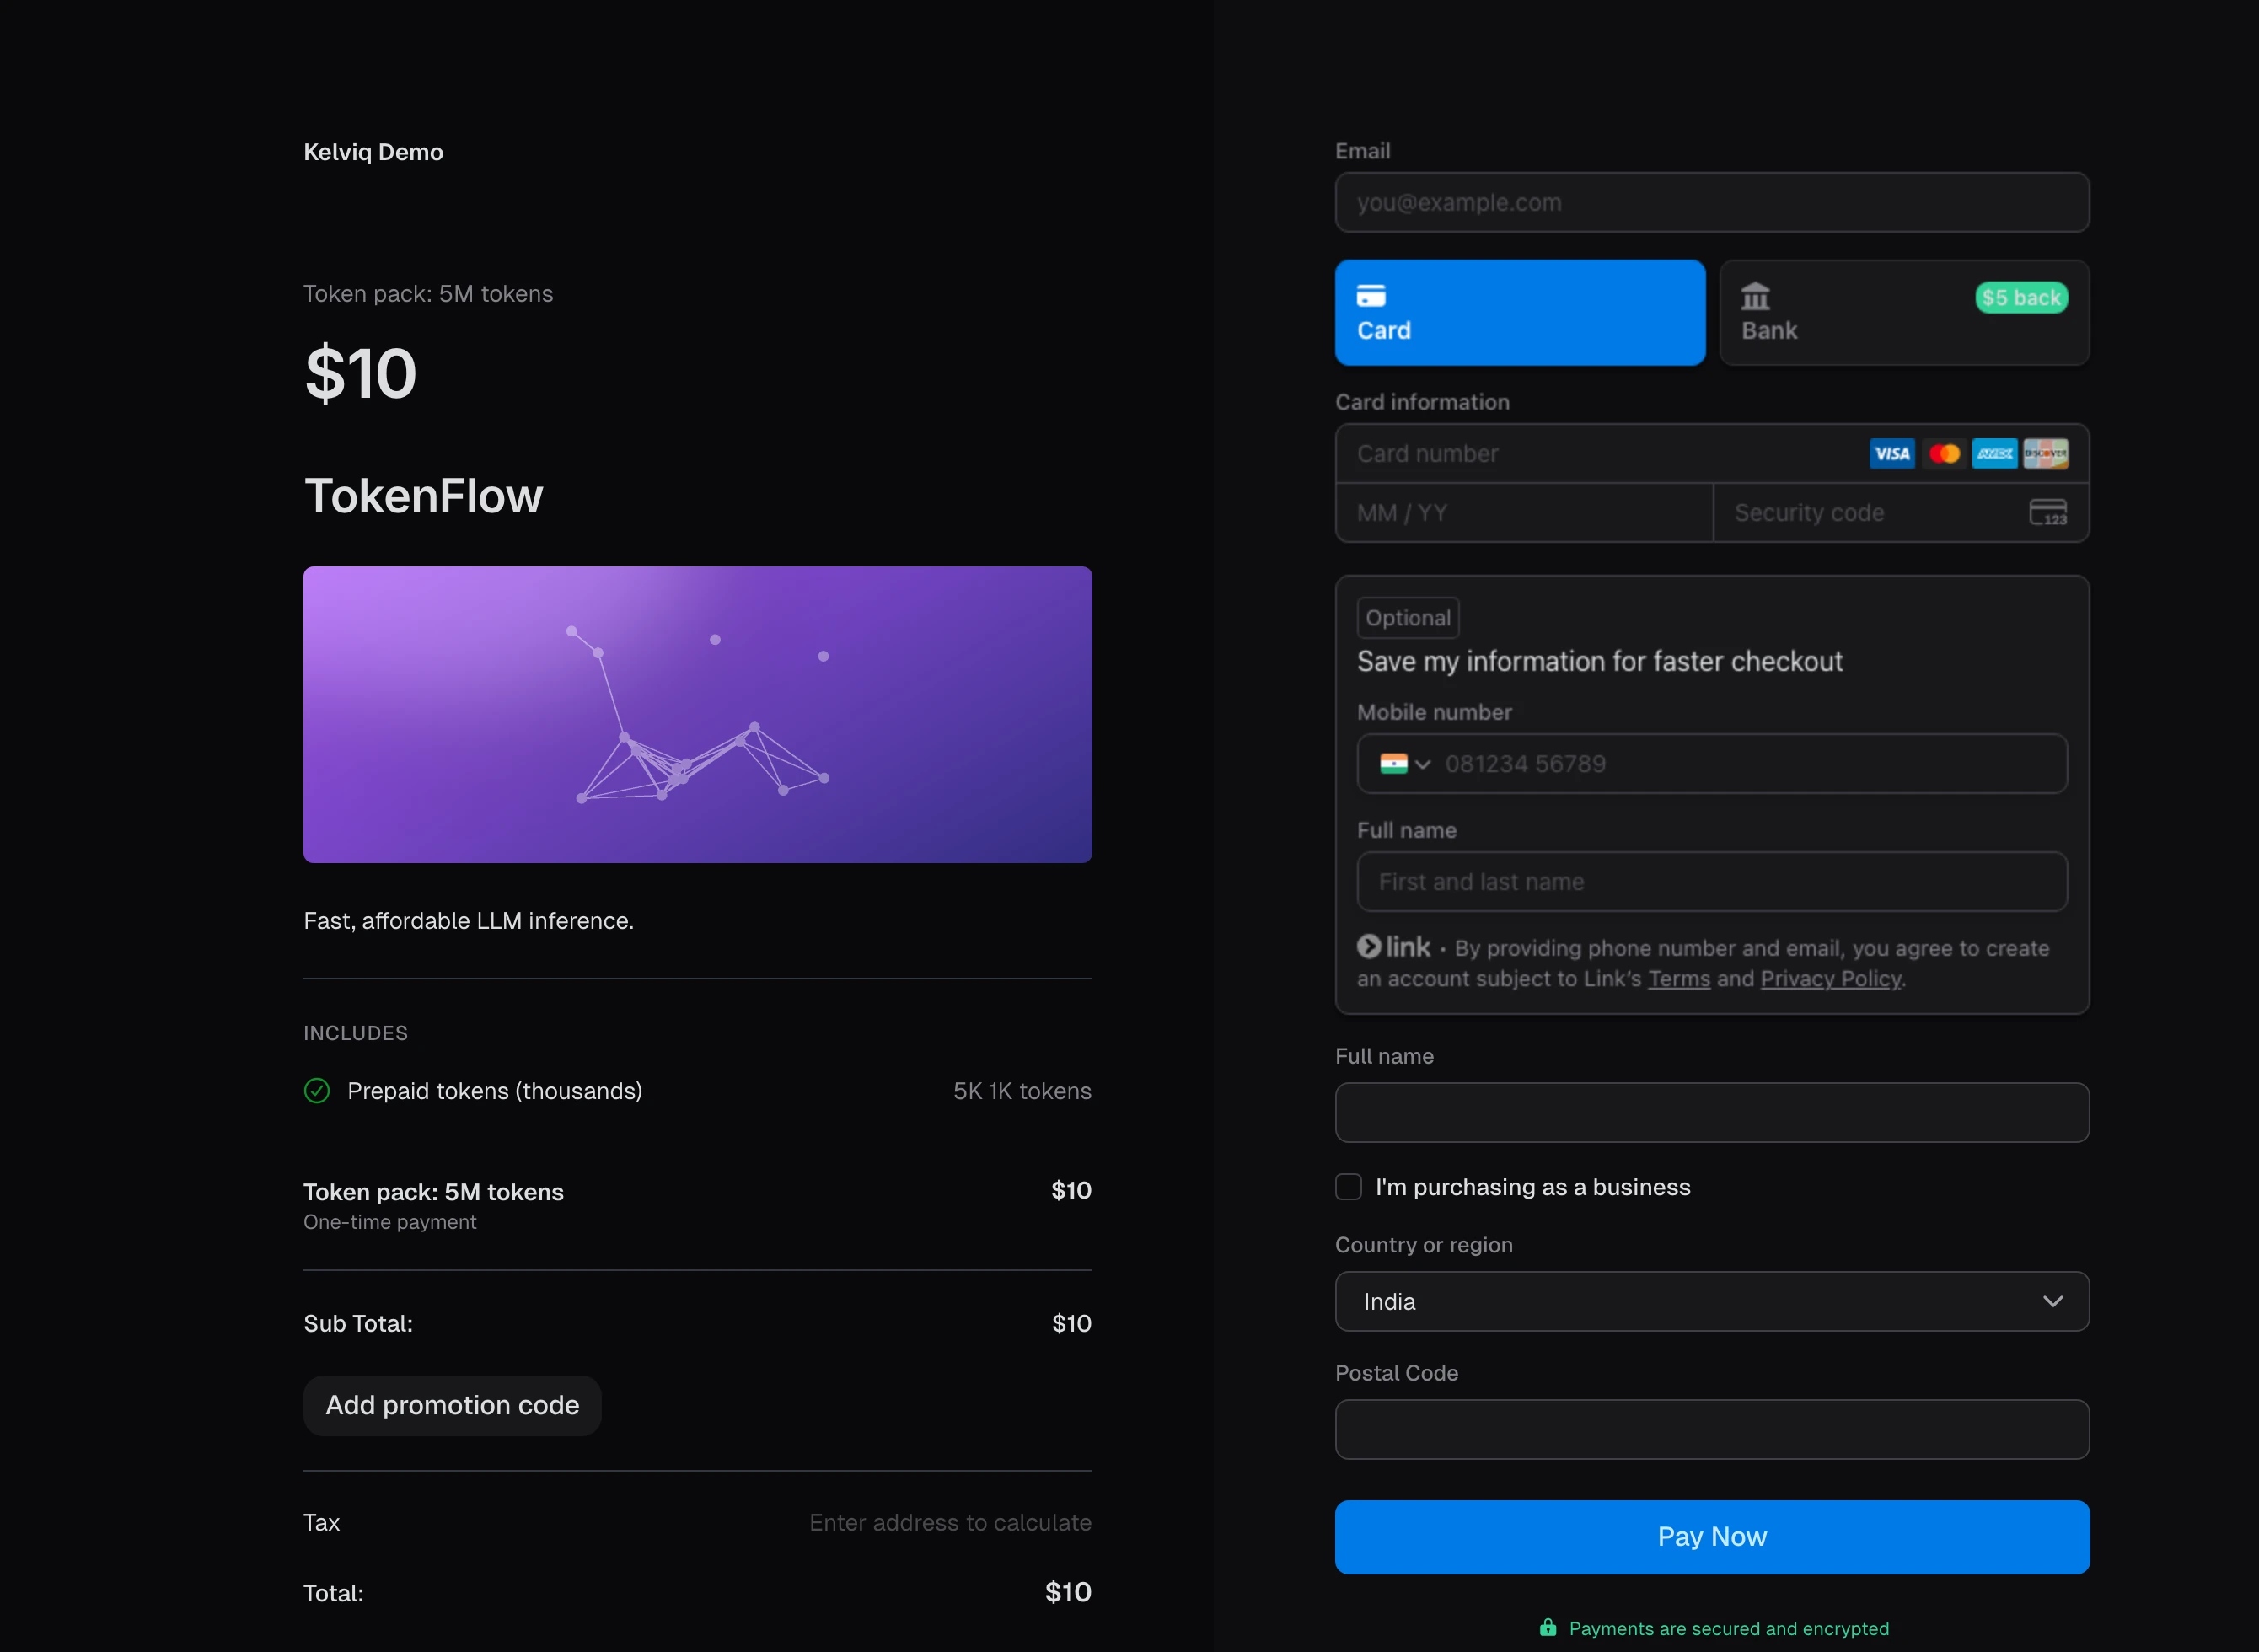Image resolution: width=2259 pixels, height=1652 pixels.
Task: Open the Country or region dropdown
Action: click(x=1711, y=1301)
